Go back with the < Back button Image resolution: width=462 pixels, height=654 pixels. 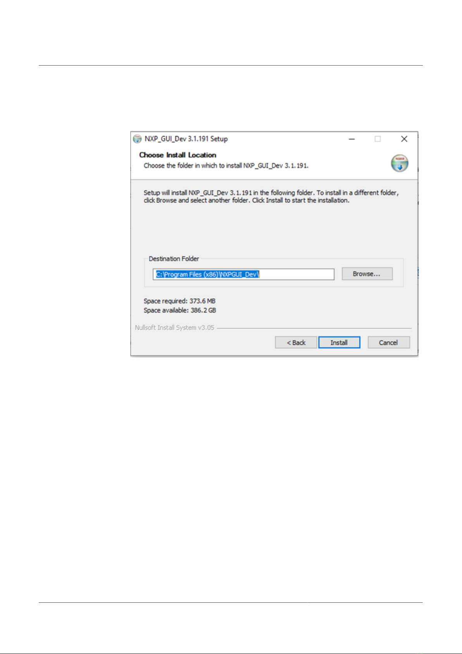pyautogui.click(x=296, y=342)
